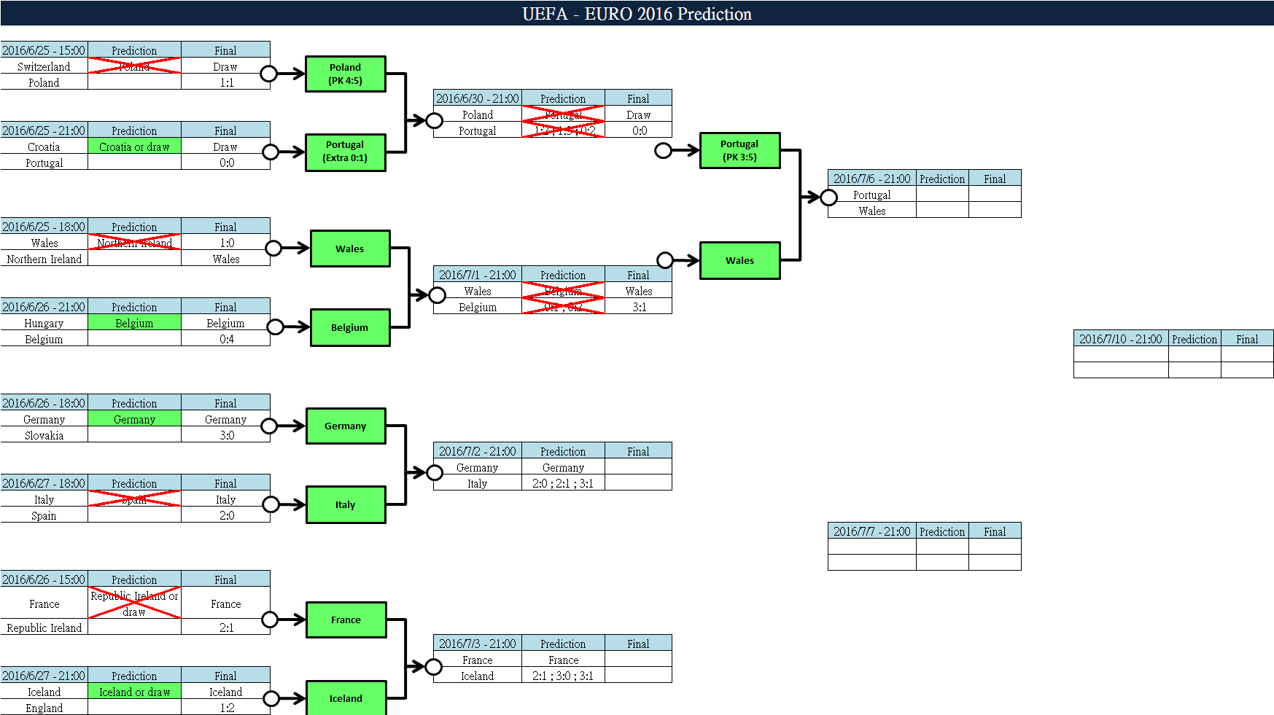
Task: Select the '2:0 ; 2:1 ; 3:1' prediction score cell
Action: (x=563, y=483)
